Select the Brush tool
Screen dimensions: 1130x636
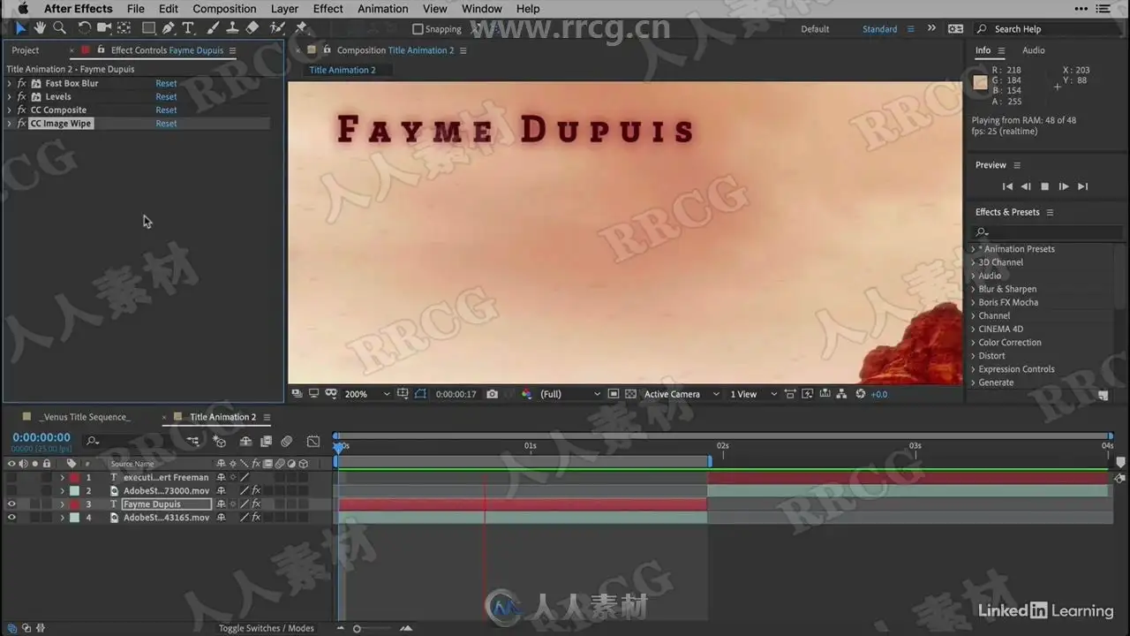pos(213,28)
